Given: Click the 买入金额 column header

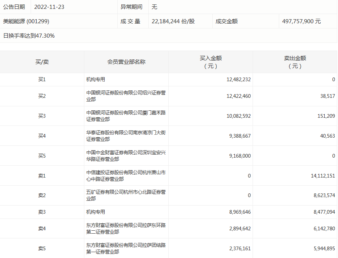Looking at the screenshot, I should (x=210, y=62).
